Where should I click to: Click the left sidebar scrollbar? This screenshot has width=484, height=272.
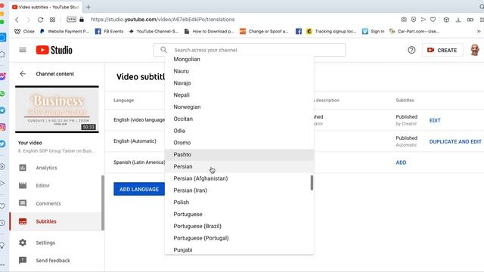click(103, 202)
